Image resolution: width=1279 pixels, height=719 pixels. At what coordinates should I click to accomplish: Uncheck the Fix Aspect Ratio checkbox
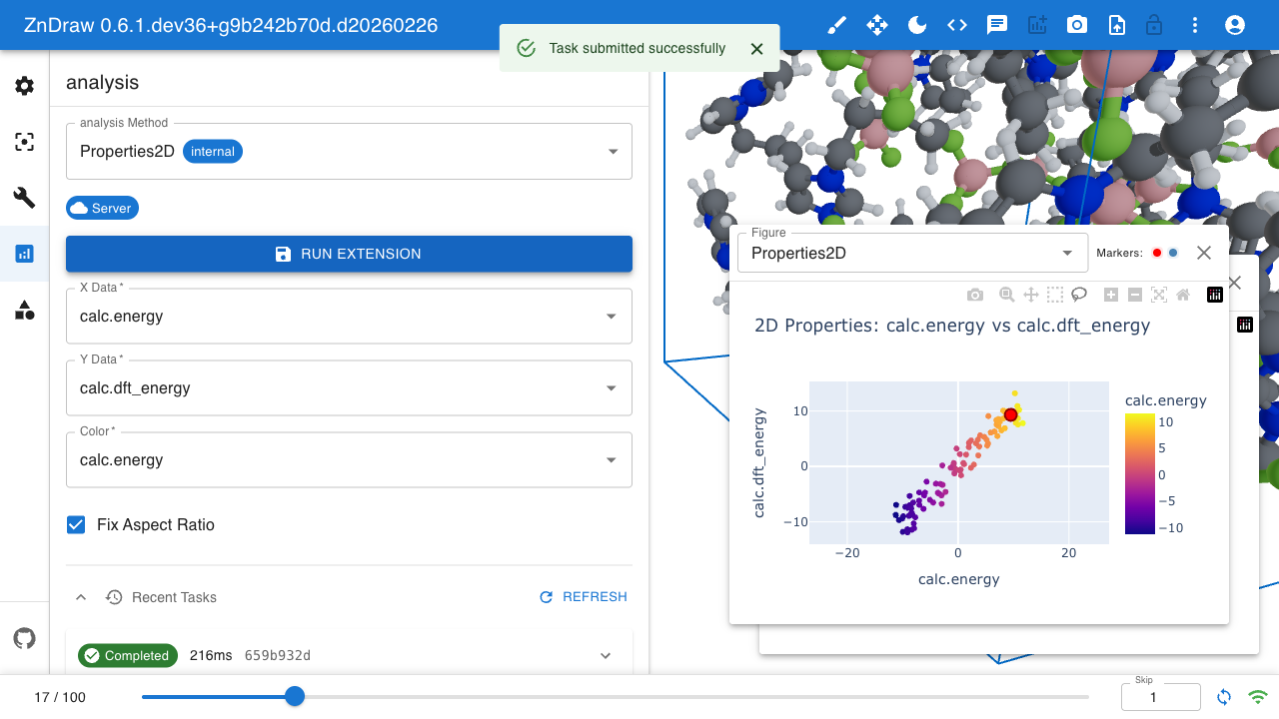[76, 524]
